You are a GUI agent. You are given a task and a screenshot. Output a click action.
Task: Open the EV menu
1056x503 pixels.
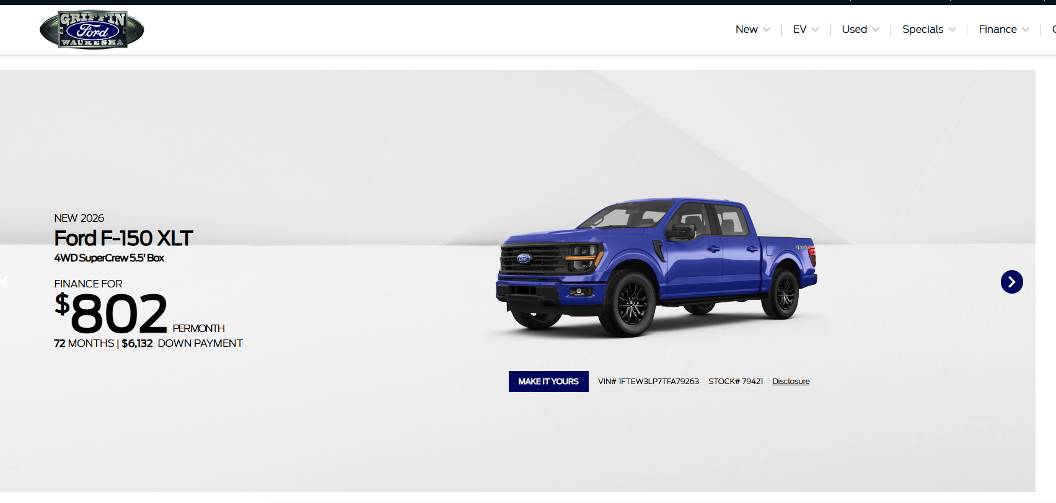pos(799,29)
